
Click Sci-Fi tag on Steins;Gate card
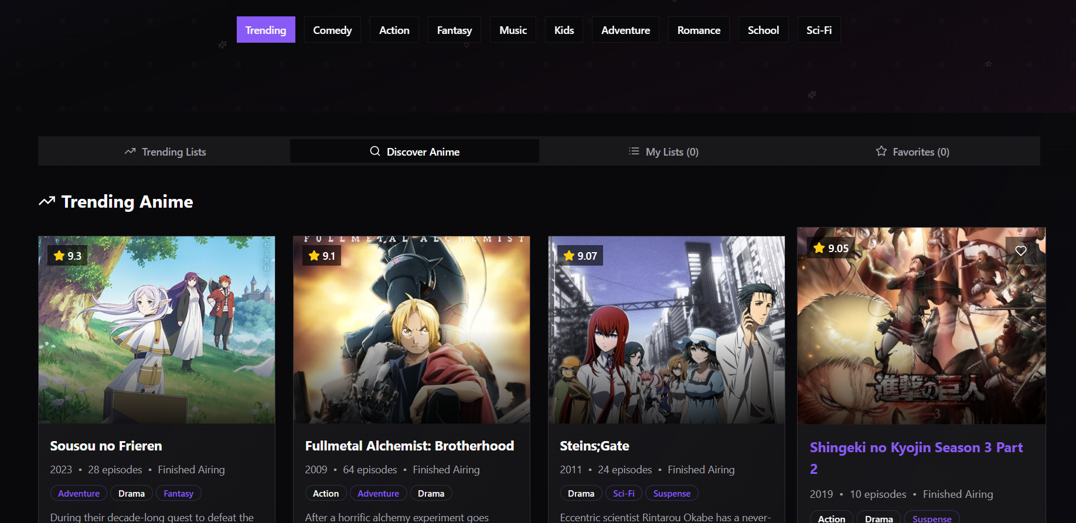(x=624, y=493)
